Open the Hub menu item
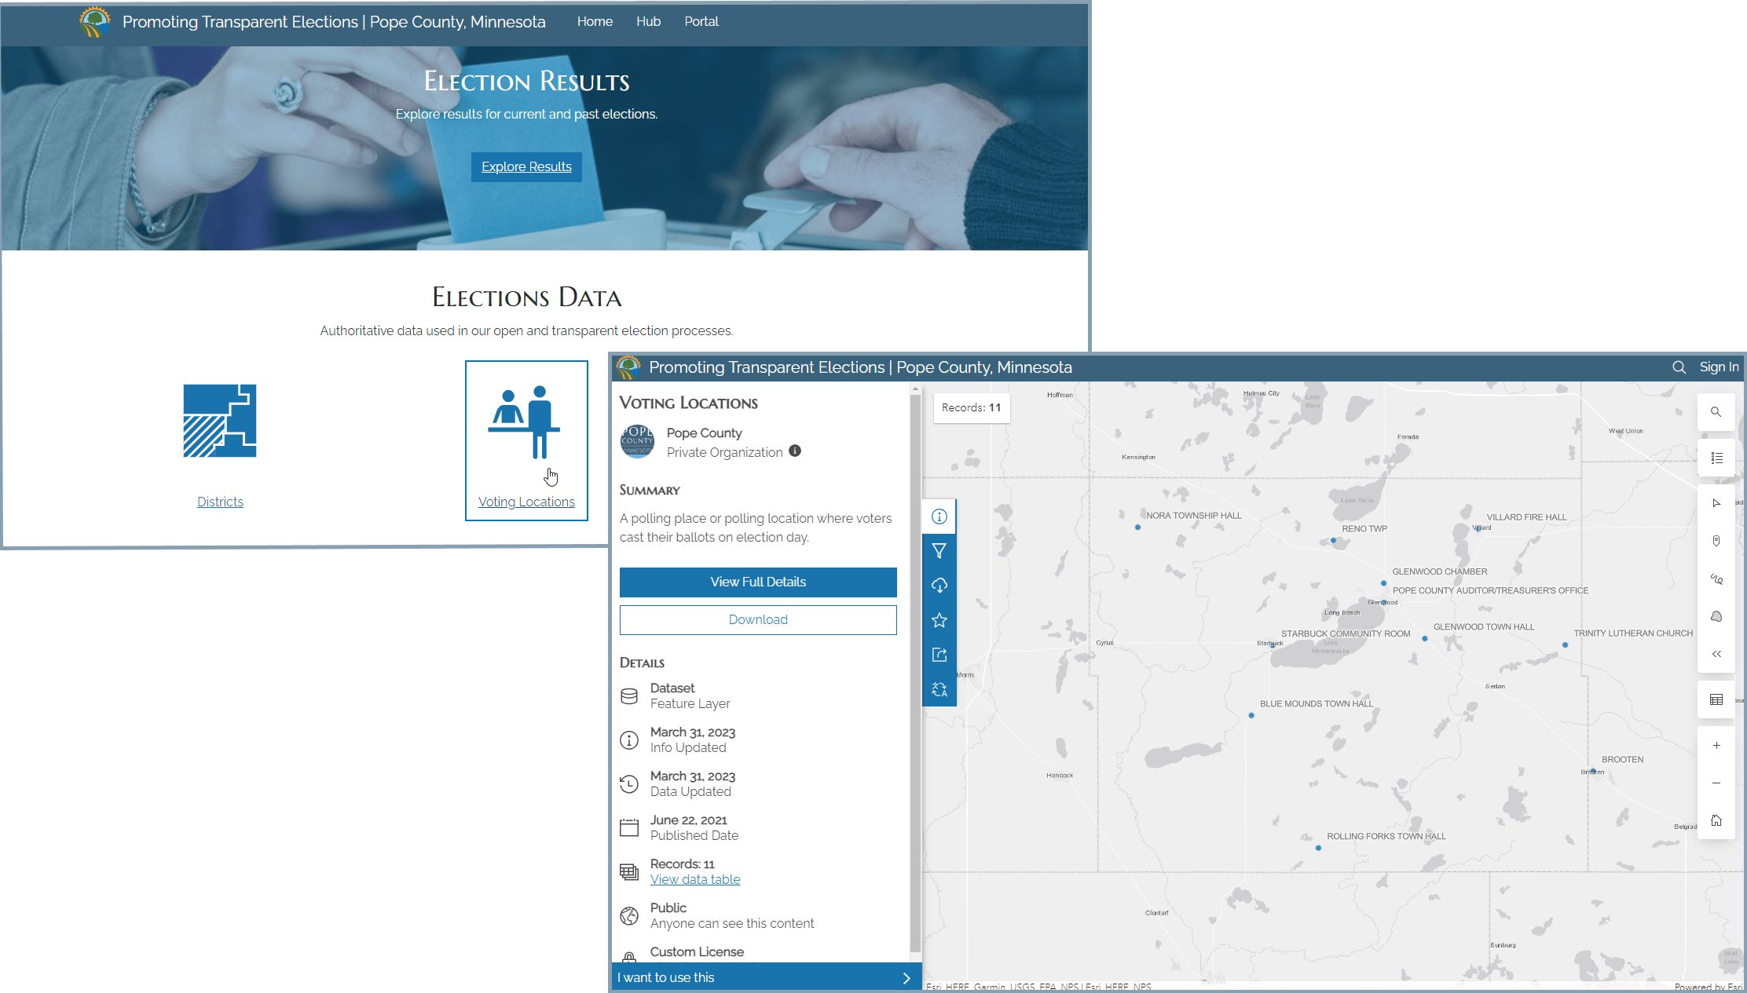 click(x=648, y=21)
